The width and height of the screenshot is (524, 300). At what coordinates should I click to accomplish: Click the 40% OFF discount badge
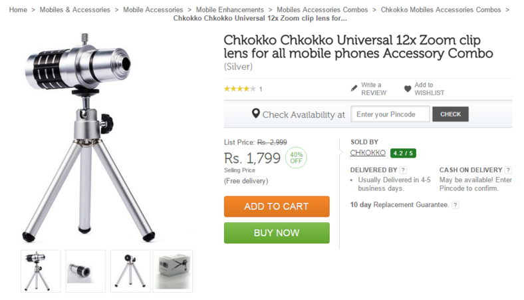pos(296,158)
